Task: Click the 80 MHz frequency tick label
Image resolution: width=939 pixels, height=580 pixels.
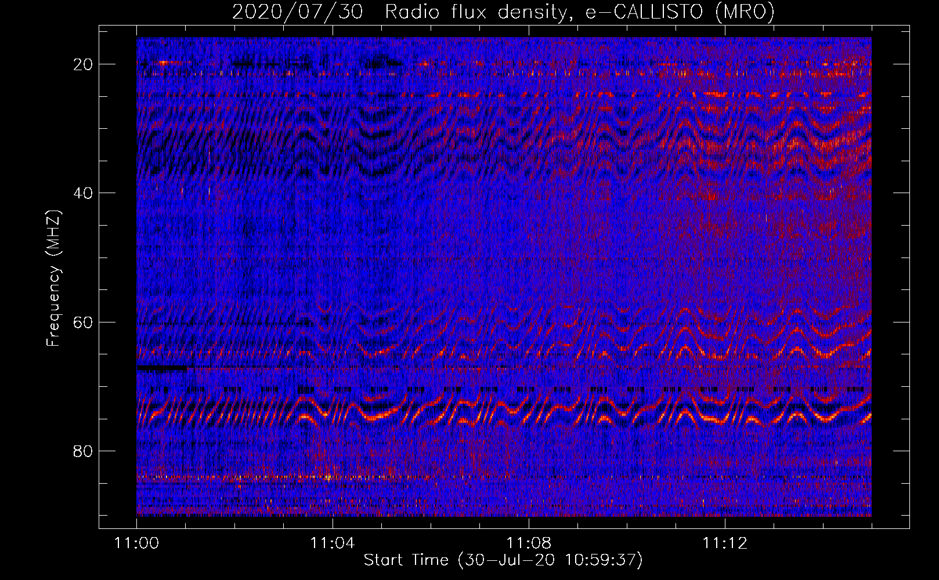Action: (83, 451)
